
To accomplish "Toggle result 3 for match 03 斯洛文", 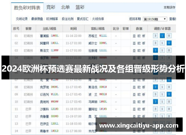I will point(155,50).
